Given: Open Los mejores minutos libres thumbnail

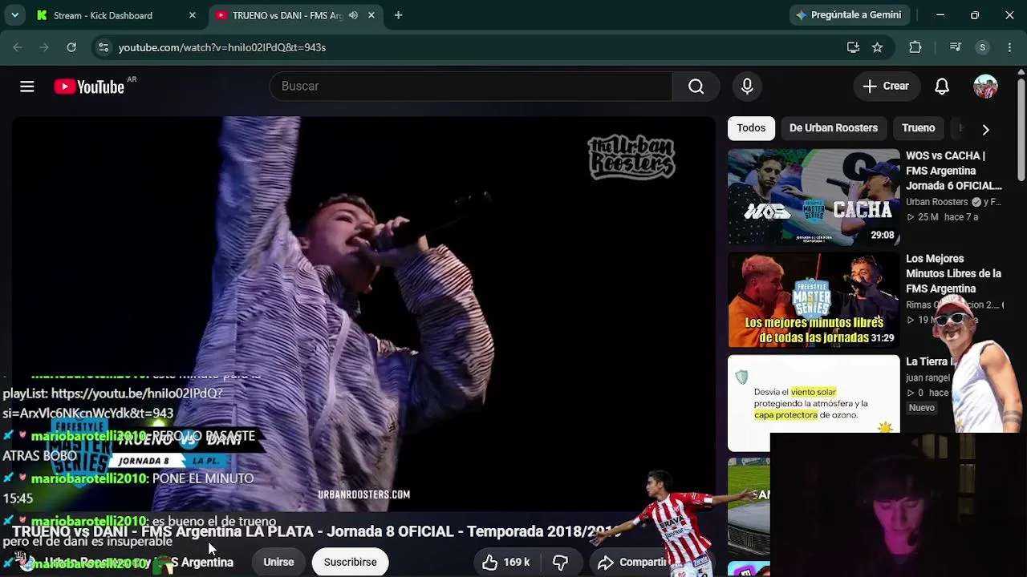Looking at the screenshot, I should [814, 301].
